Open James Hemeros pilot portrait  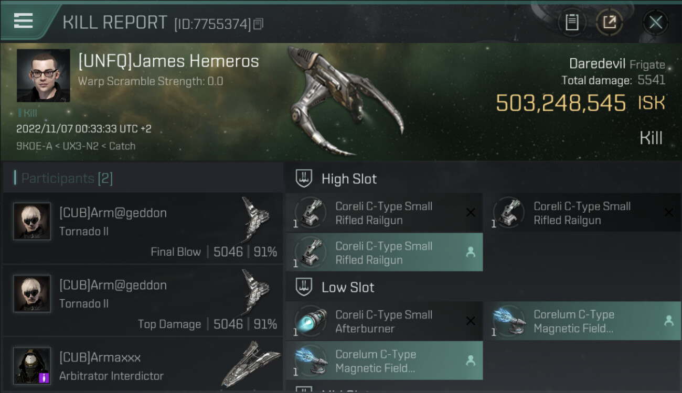43,75
